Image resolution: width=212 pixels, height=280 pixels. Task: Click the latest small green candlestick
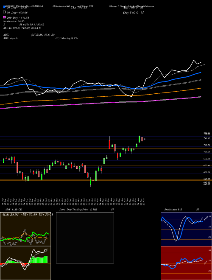coord(145,139)
